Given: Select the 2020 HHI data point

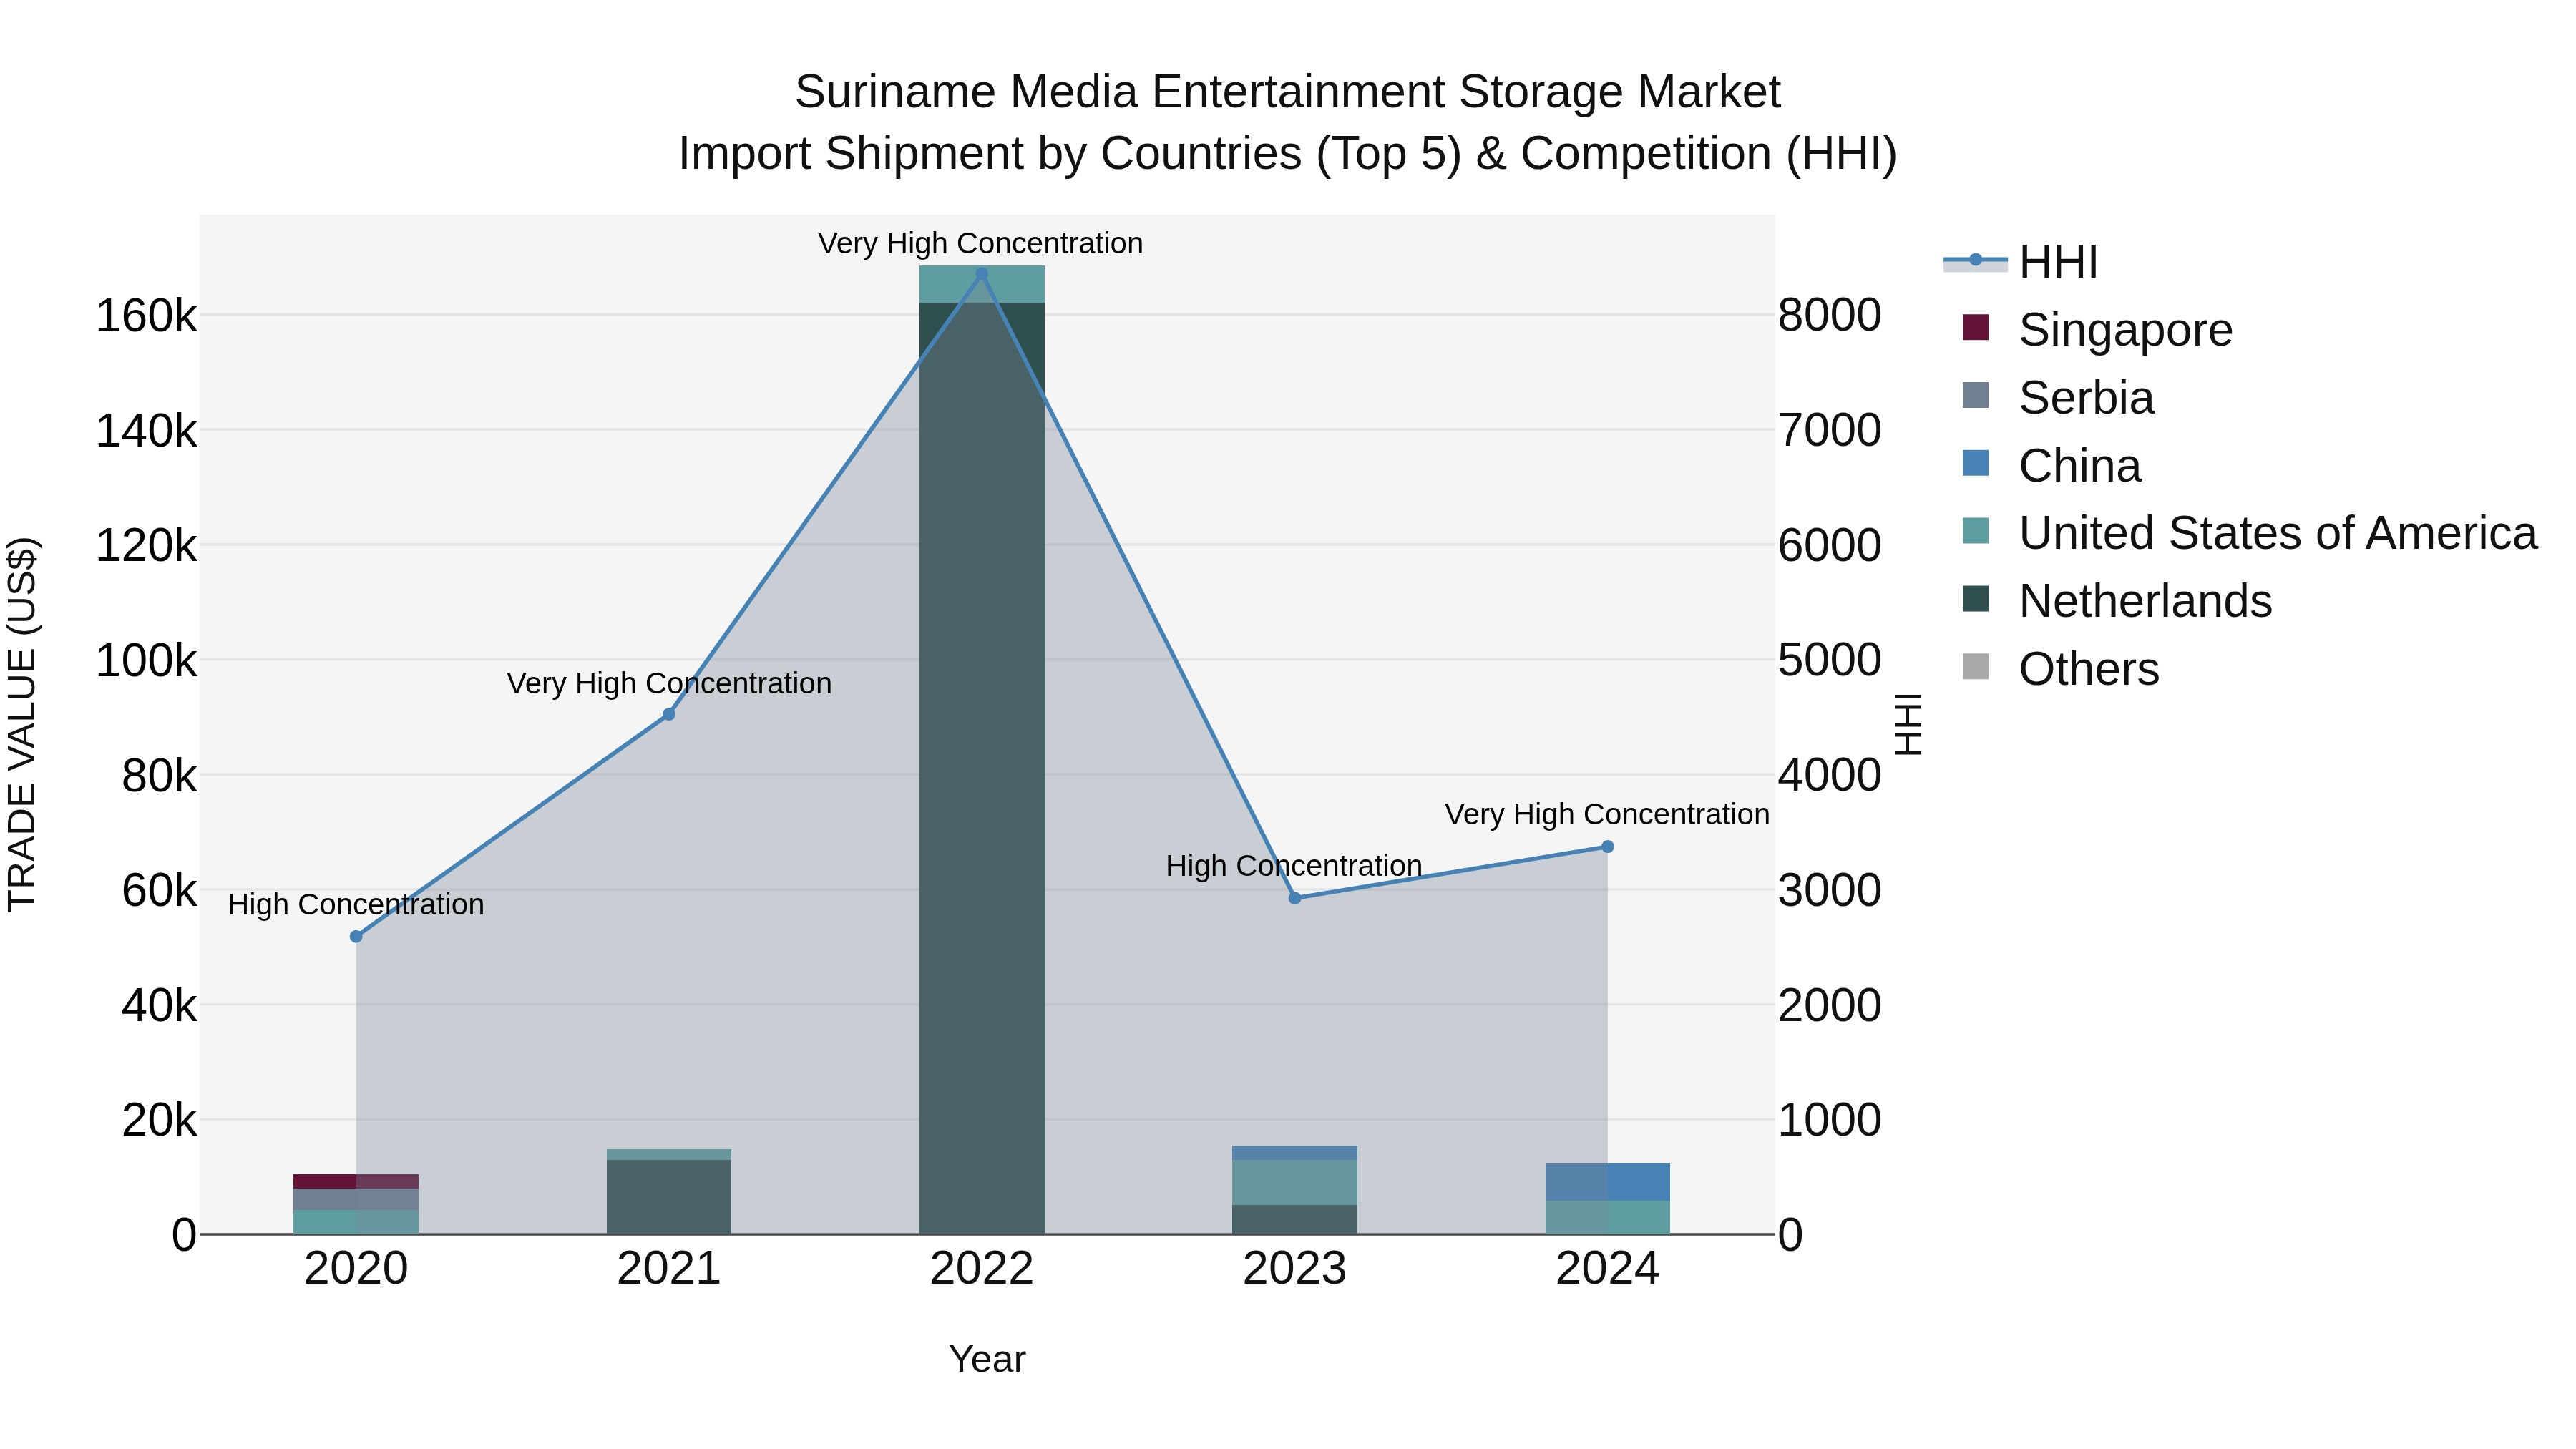Looking at the screenshot, I should [356, 937].
